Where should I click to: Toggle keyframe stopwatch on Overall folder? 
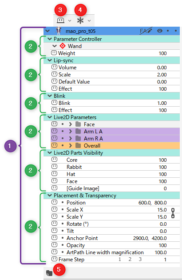[x=54, y=145]
